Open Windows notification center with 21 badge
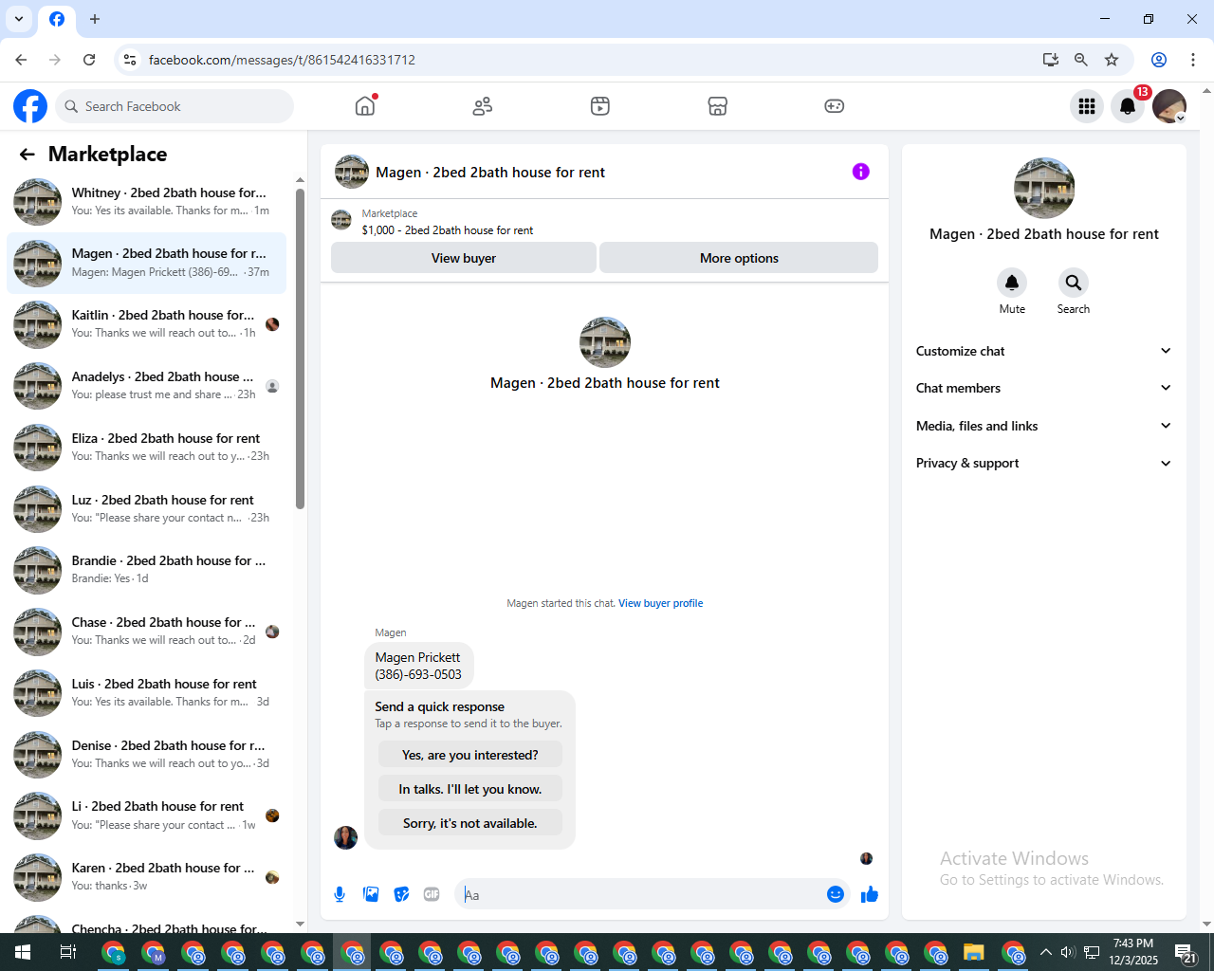 pyautogui.click(x=1186, y=952)
